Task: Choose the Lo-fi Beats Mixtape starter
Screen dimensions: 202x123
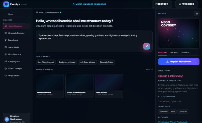Action: tap(87, 62)
